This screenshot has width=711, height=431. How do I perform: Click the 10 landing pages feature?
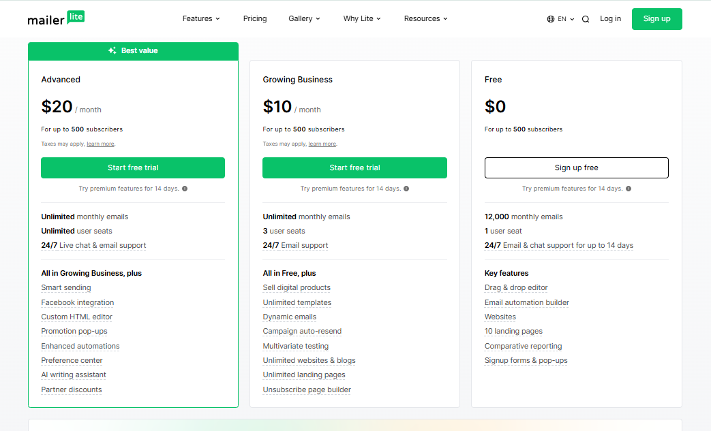513,331
